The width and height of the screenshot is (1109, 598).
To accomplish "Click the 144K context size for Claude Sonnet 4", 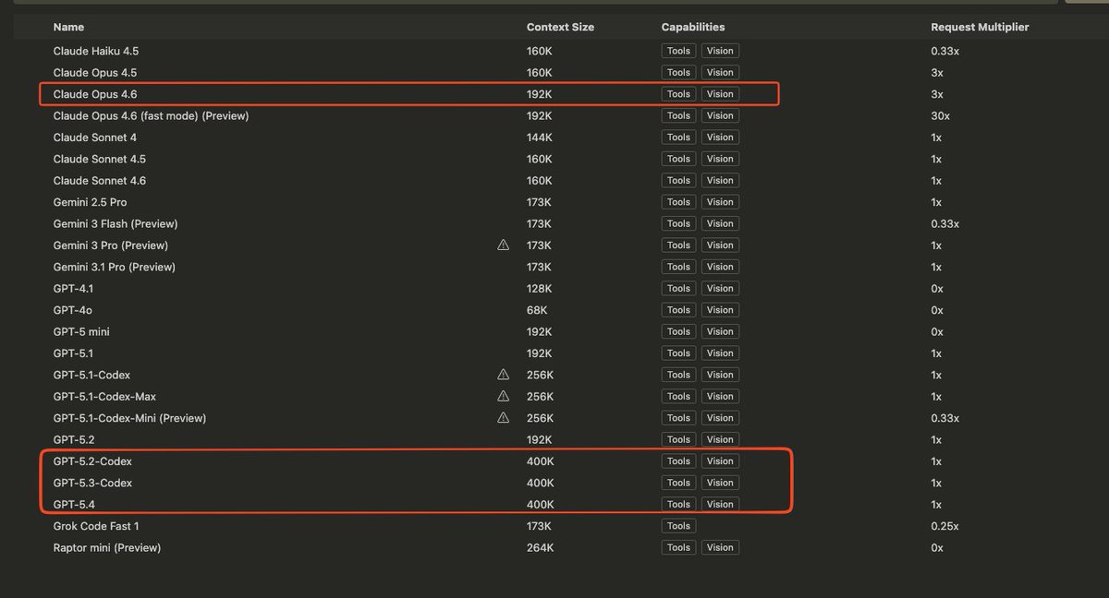I will coord(539,138).
